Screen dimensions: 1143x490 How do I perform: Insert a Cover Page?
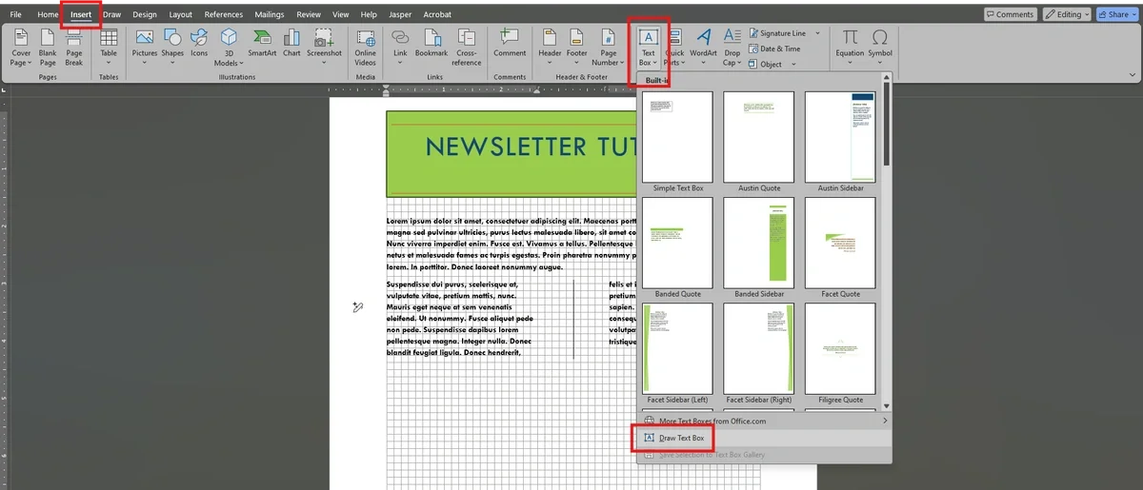[21, 46]
